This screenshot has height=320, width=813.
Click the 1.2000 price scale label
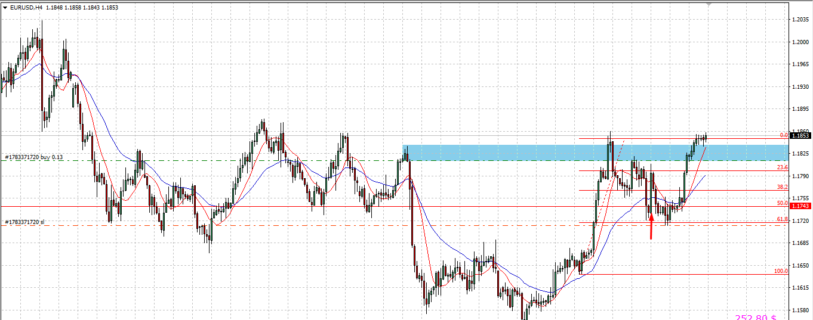click(x=800, y=42)
